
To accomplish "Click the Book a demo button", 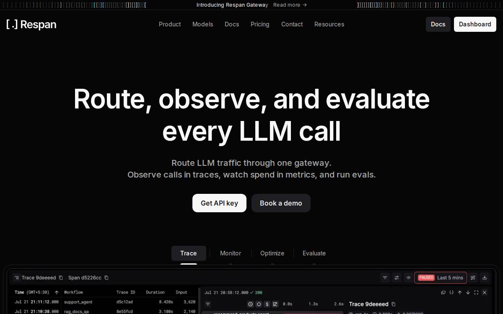I will tap(281, 203).
